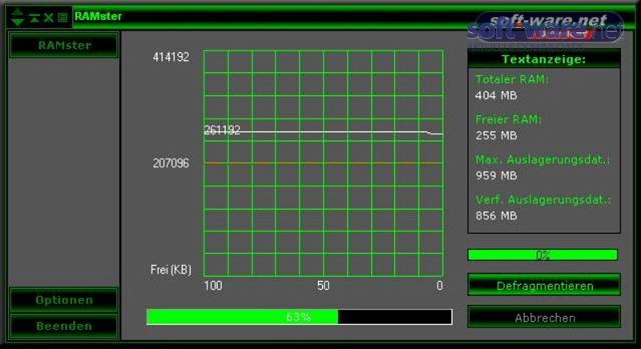Click the 856 MB available pagefile value

(x=496, y=215)
